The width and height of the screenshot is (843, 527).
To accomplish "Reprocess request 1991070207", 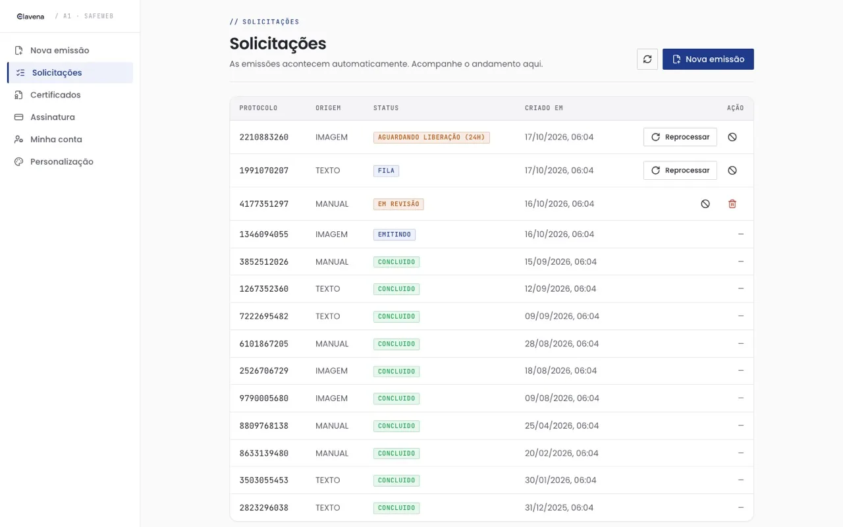I will (680, 171).
